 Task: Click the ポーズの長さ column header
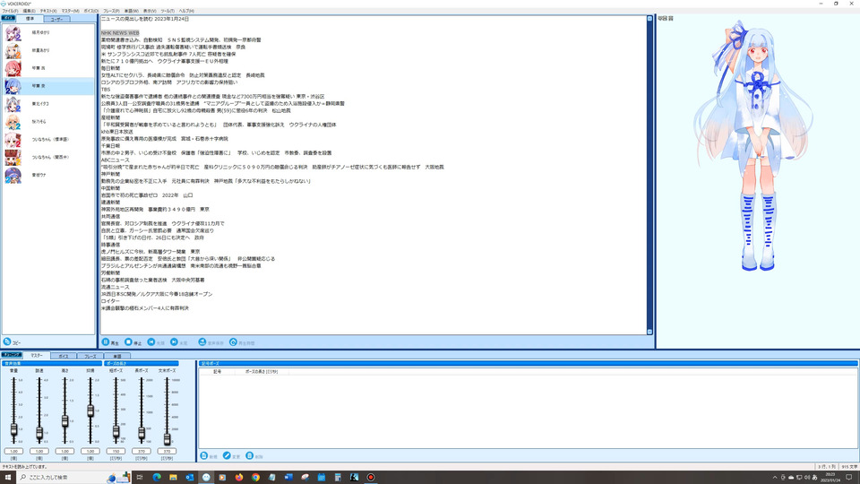[262, 371]
